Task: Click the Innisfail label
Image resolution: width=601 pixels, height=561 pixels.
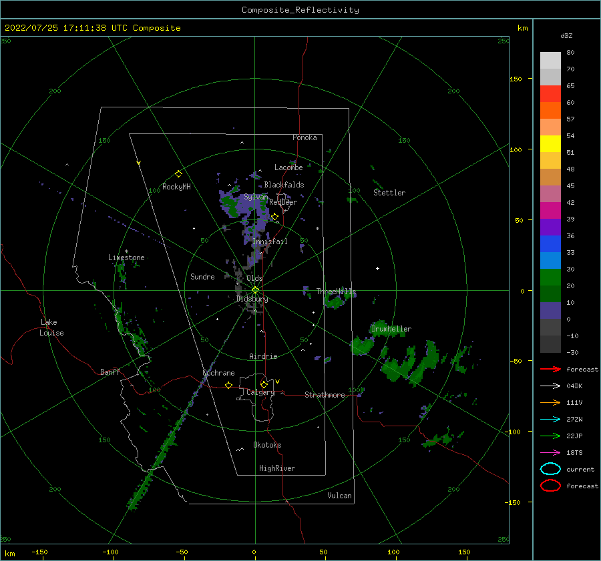Action: tap(270, 241)
